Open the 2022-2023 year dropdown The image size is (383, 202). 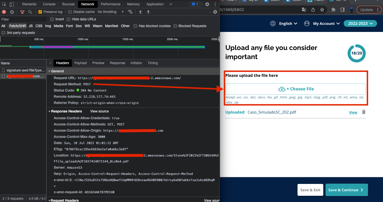[x=360, y=23]
